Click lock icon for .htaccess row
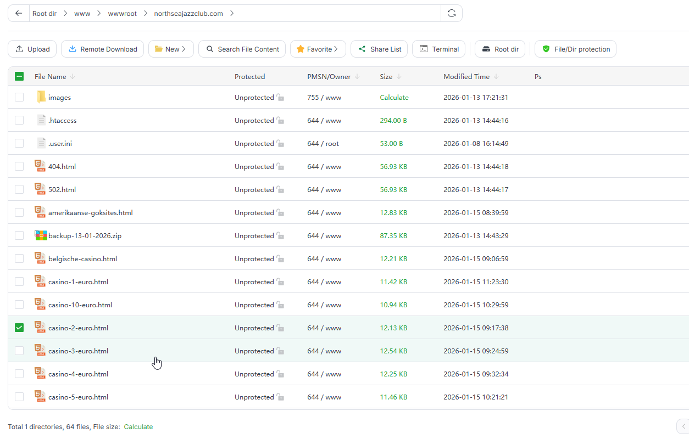 pos(280,121)
